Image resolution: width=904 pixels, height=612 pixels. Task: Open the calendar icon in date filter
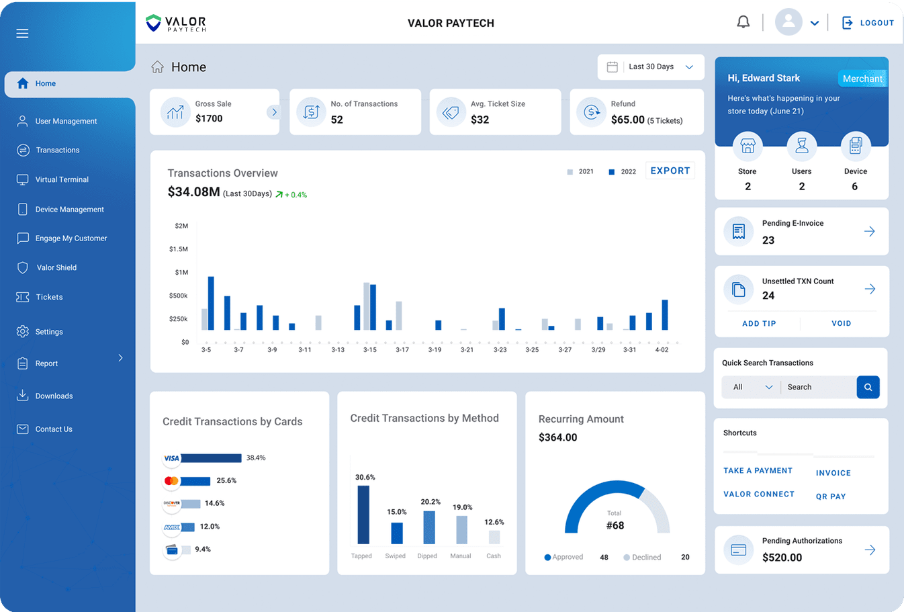coord(612,67)
